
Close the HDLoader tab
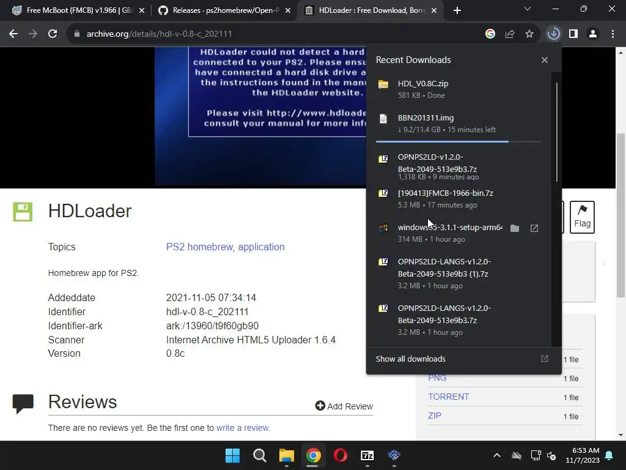coord(434,11)
